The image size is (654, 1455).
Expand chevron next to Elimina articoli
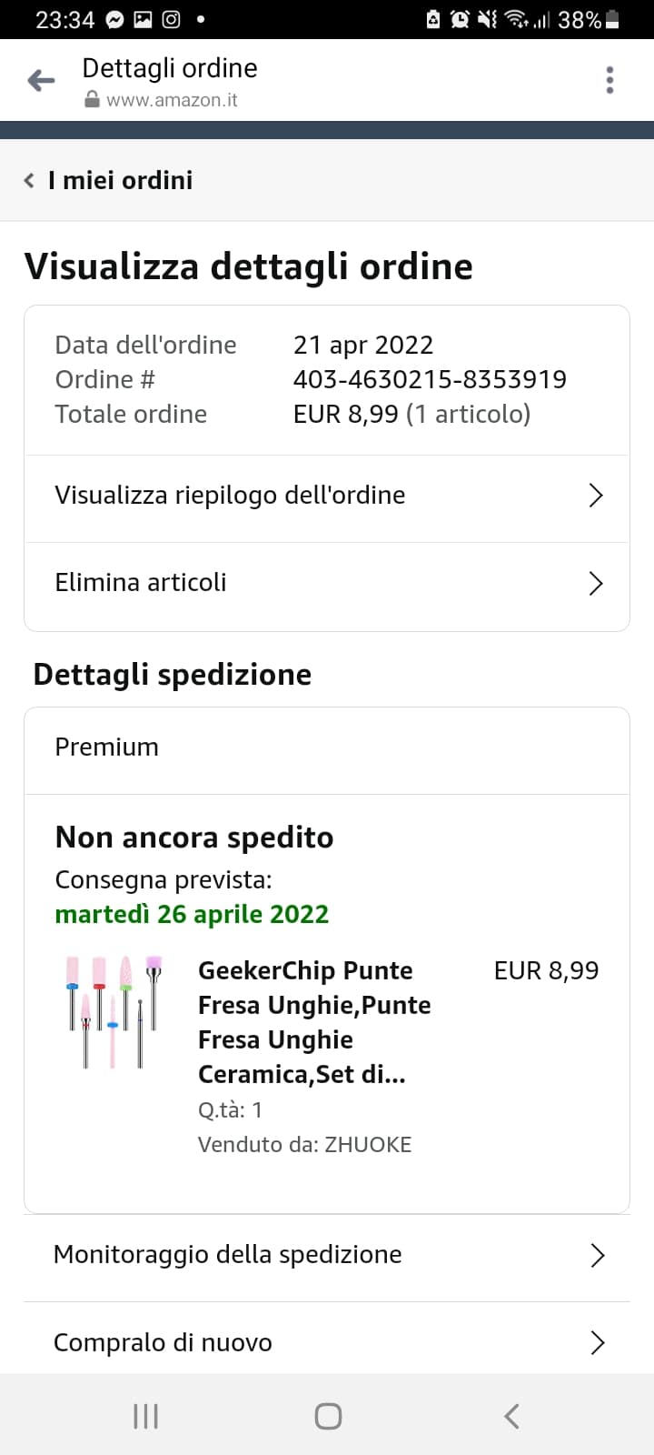pos(596,583)
